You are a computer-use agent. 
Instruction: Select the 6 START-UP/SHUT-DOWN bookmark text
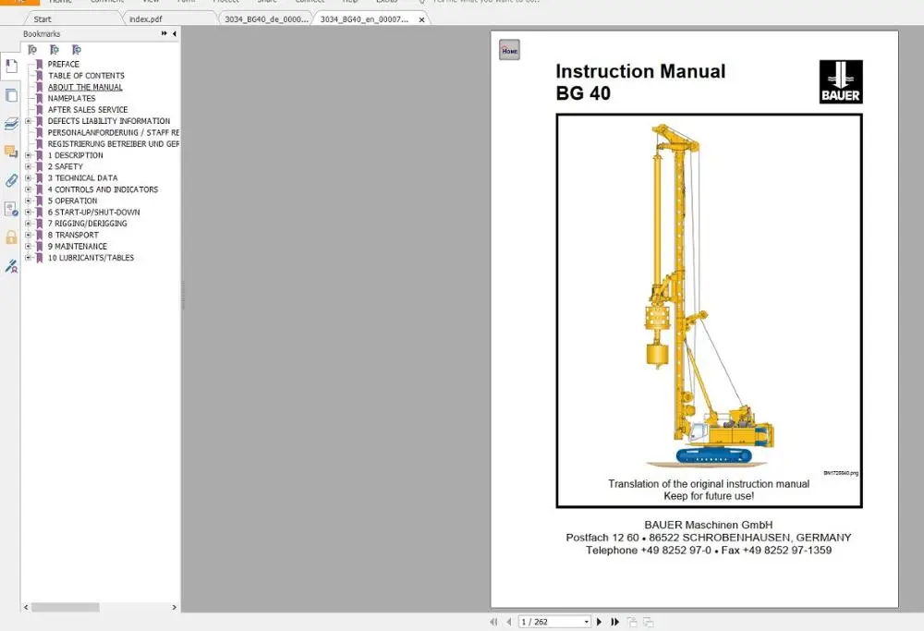[93, 212]
